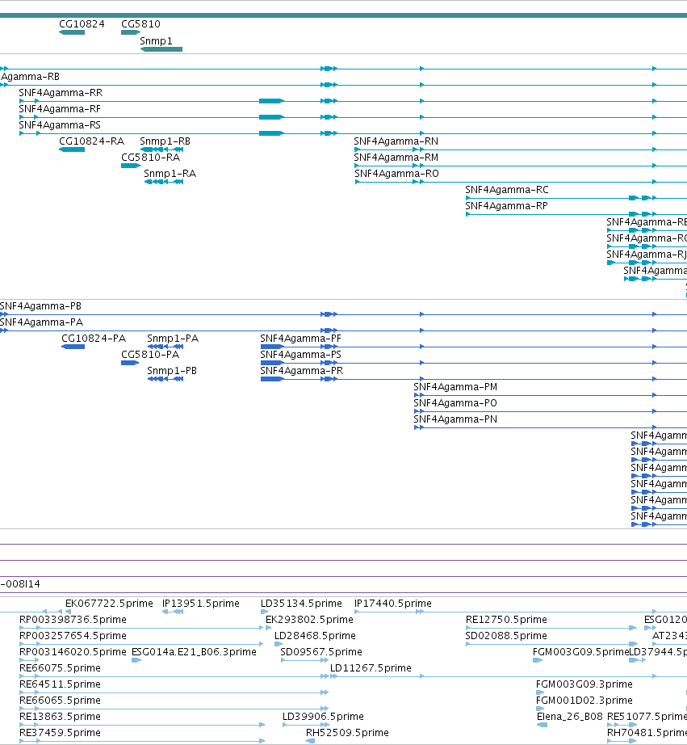Click the Snmp1-PA protein label
687x745 pixels.
[173, 339]
